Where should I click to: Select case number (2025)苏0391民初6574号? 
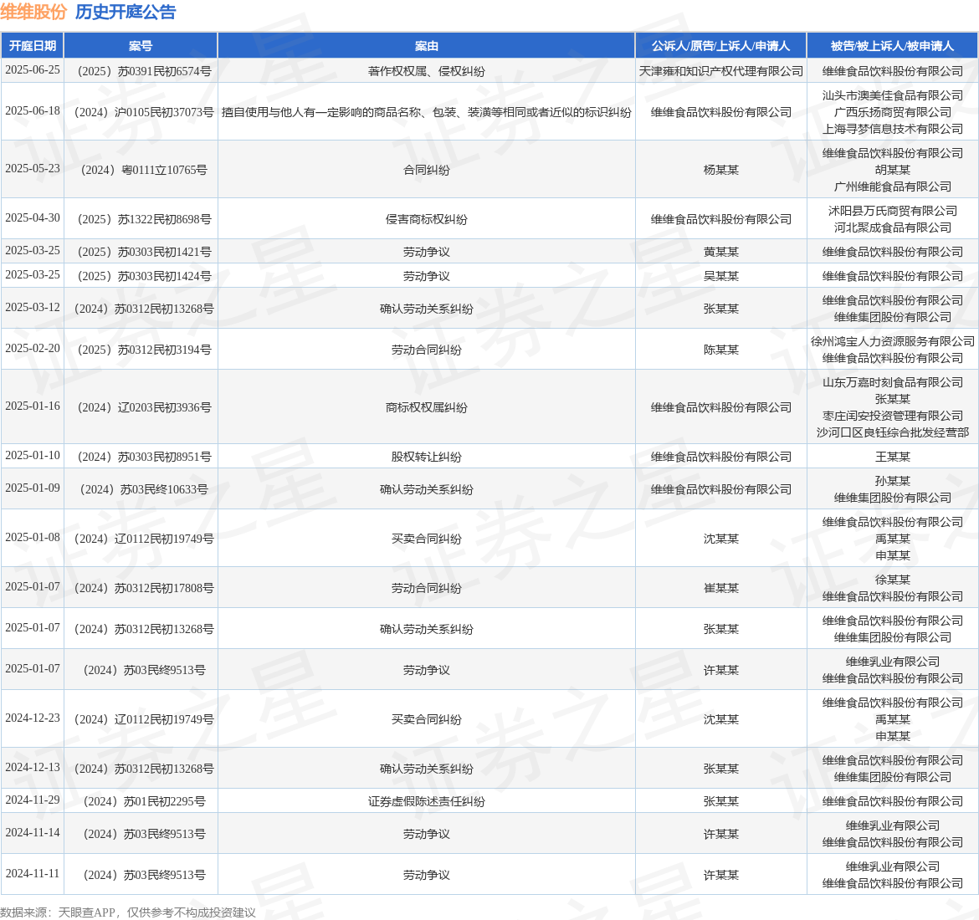point(144,72)
